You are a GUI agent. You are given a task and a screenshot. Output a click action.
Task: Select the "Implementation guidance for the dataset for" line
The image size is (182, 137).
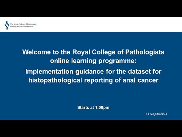click(x=93, y=72)
